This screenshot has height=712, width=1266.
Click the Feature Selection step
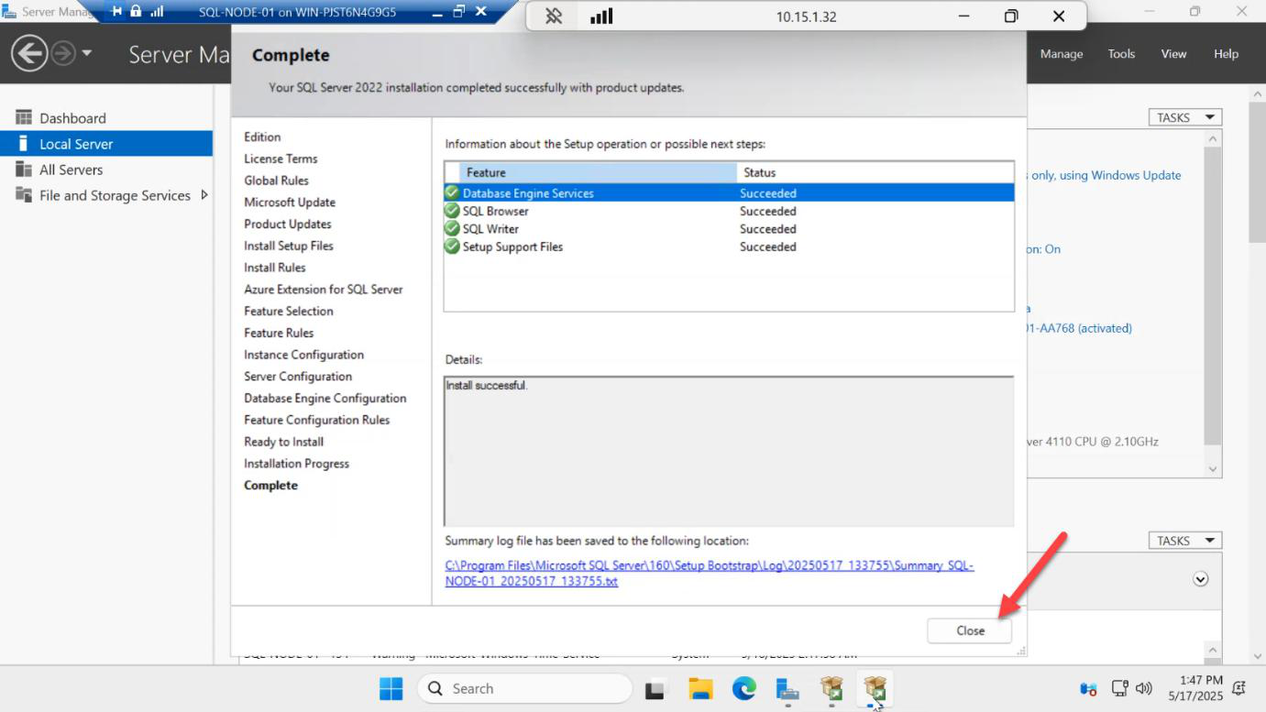(289, 312)
